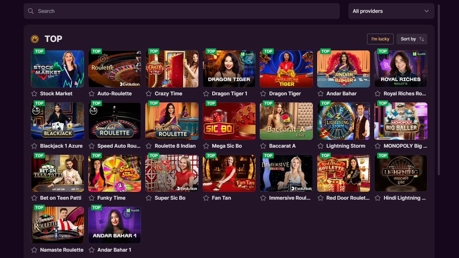Click star icon beside Bet on Teen Patti
The width and height of the screenshot is (459, 258).
(34, 198)
